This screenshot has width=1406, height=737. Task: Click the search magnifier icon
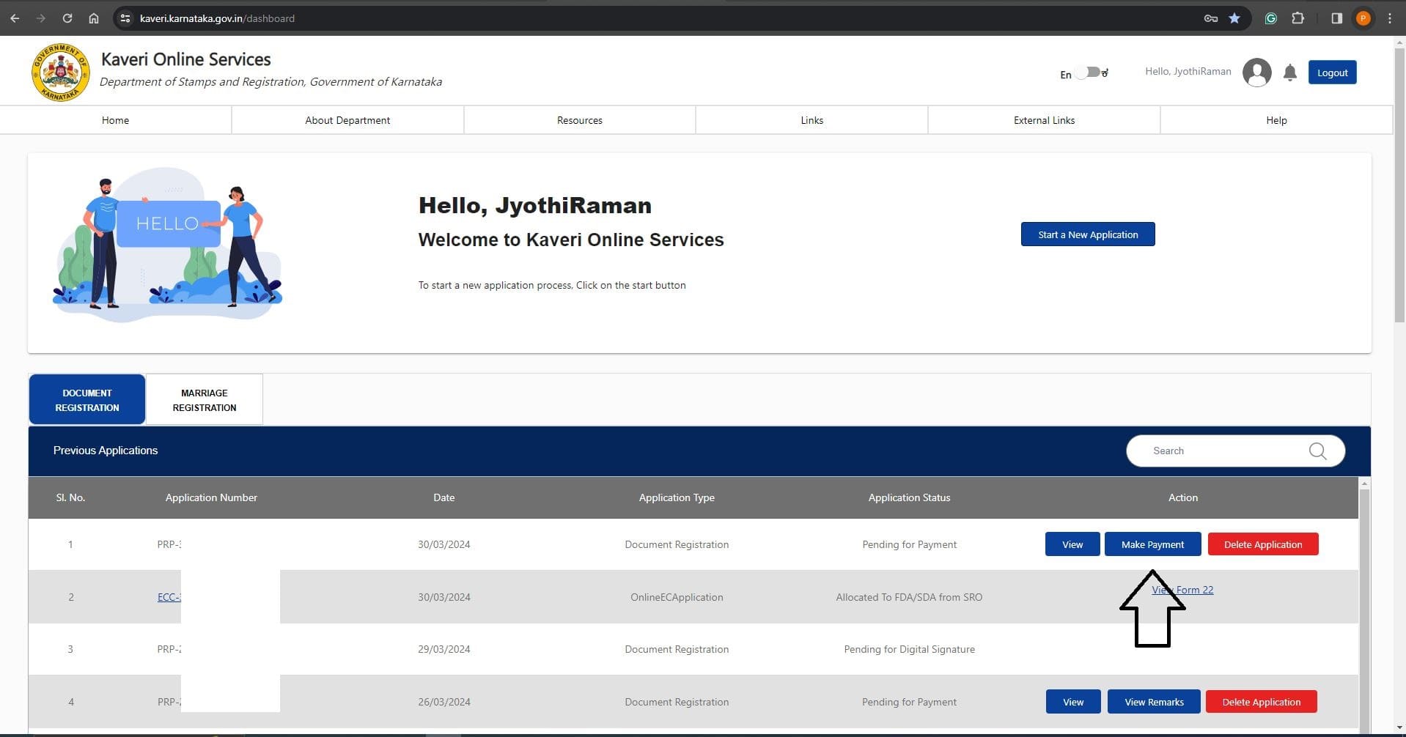(x=1317, y=451)
